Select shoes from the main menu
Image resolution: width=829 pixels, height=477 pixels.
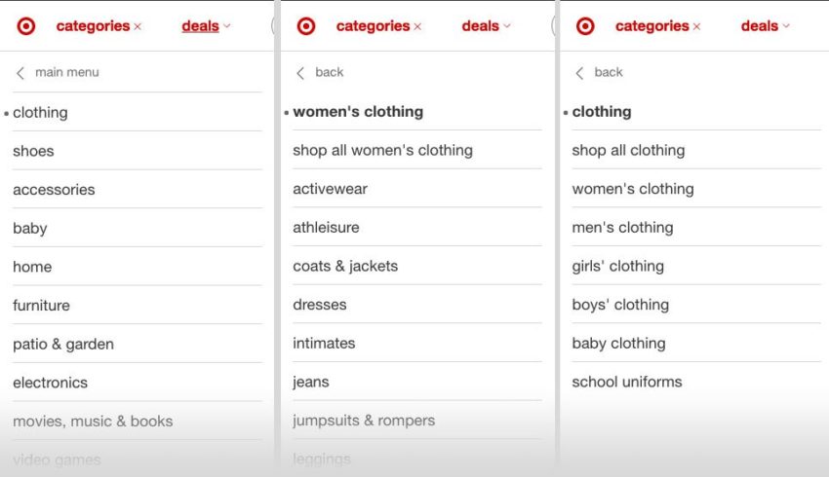point(33,151)
